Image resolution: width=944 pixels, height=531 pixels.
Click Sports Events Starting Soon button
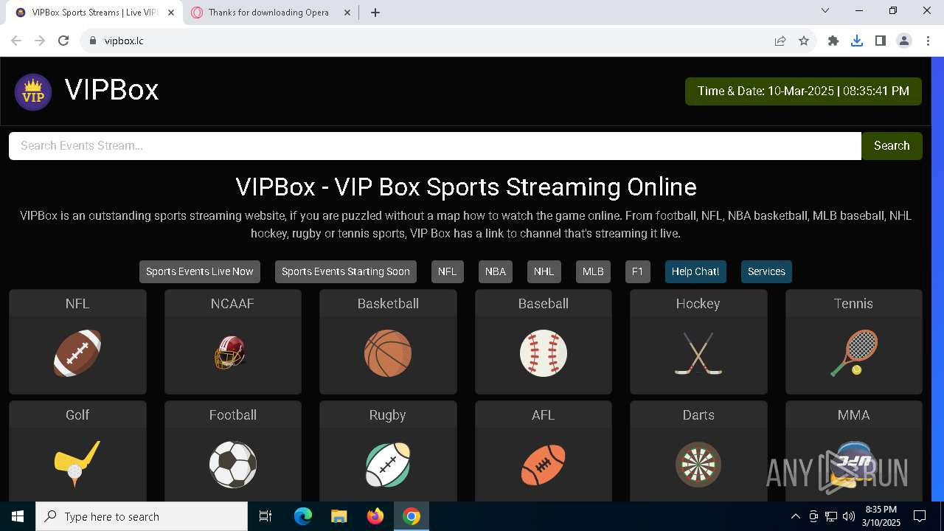point(346,271)
